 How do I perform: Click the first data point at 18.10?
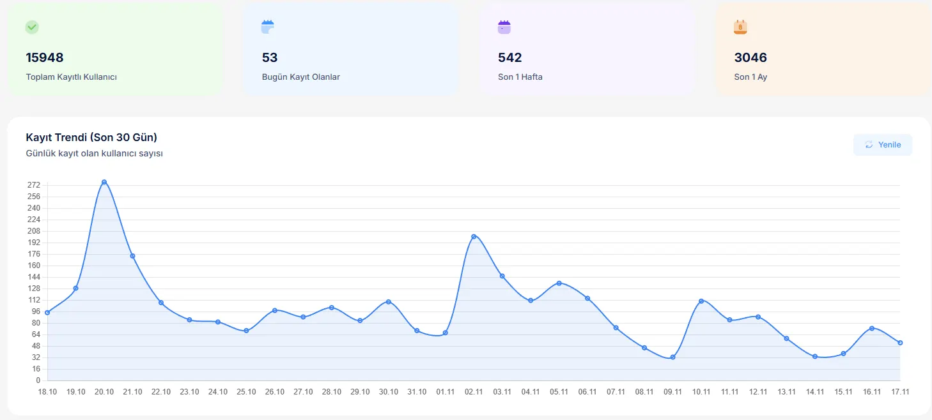pyautogui.click(x=47, y=313)
